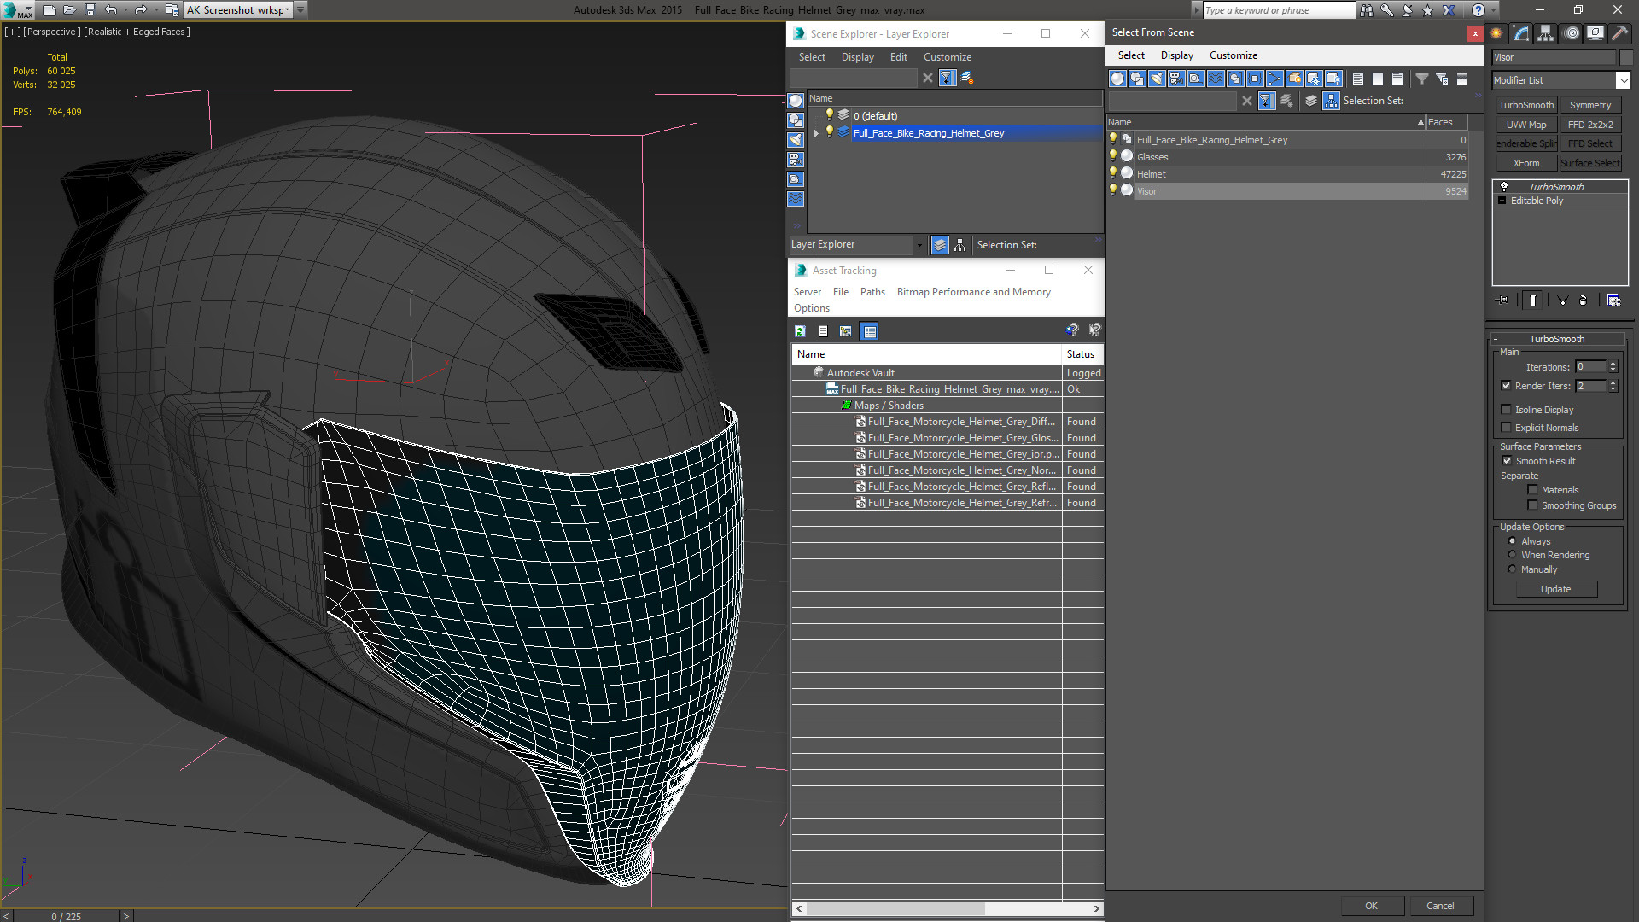1639x922 pixels.
Task: Enable Separate by Materials checkbox
Action: pos(1532,490)
